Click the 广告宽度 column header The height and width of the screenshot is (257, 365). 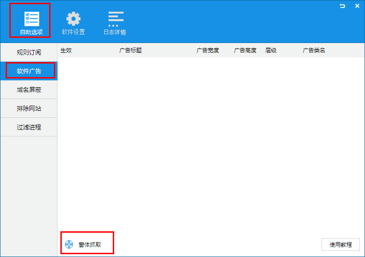(x=208, y=50)
